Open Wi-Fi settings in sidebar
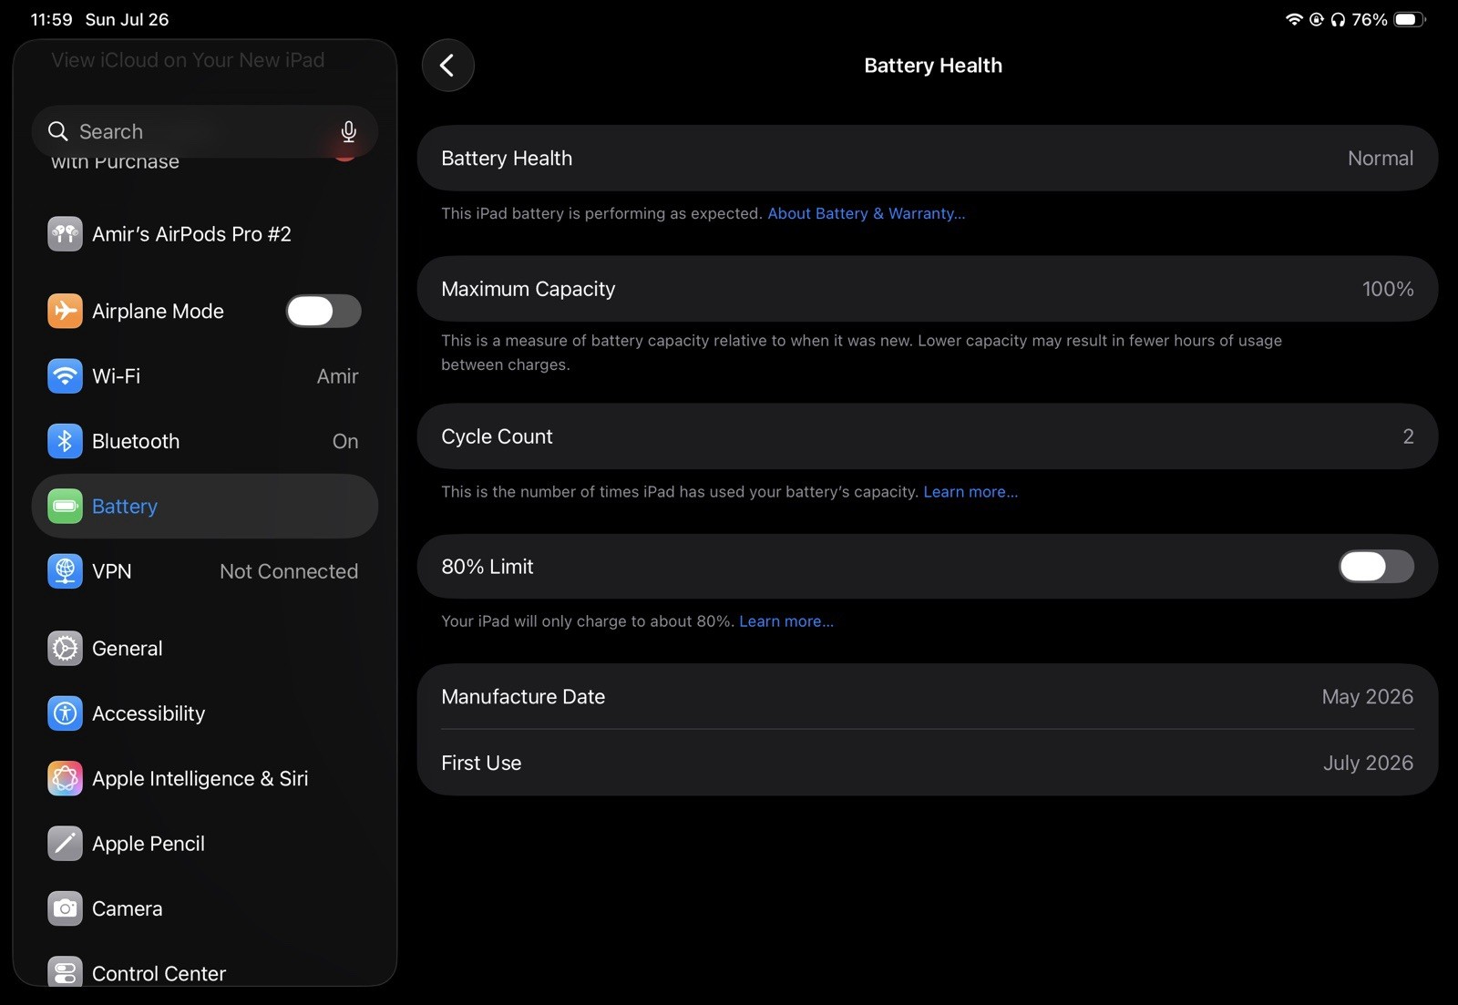Viewport: 1458px width, 1005px height. pos(204,376)
